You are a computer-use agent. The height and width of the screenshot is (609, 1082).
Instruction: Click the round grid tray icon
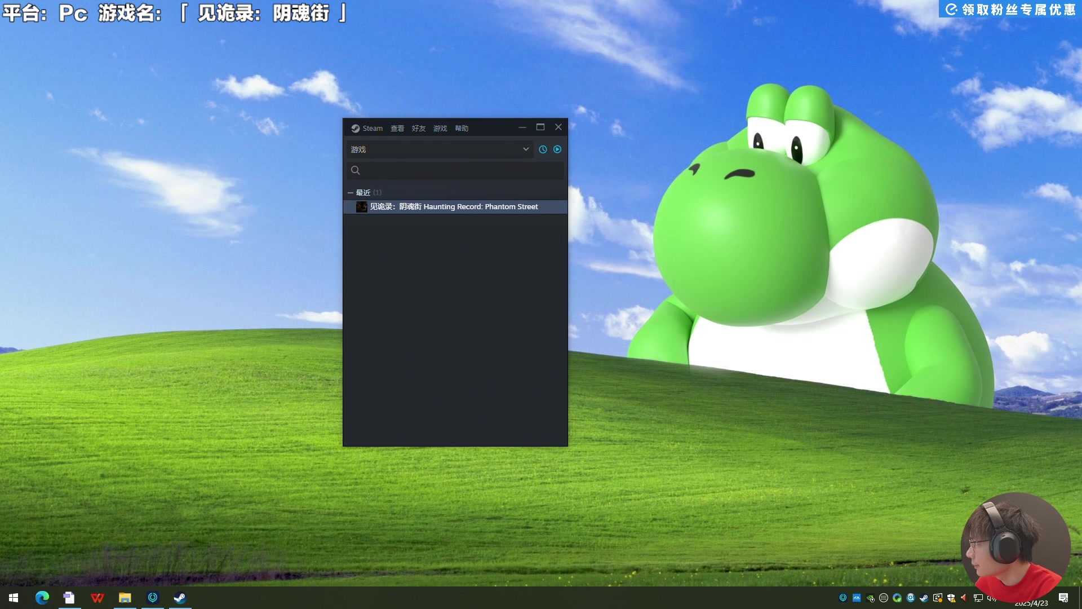tap(884, 598)
